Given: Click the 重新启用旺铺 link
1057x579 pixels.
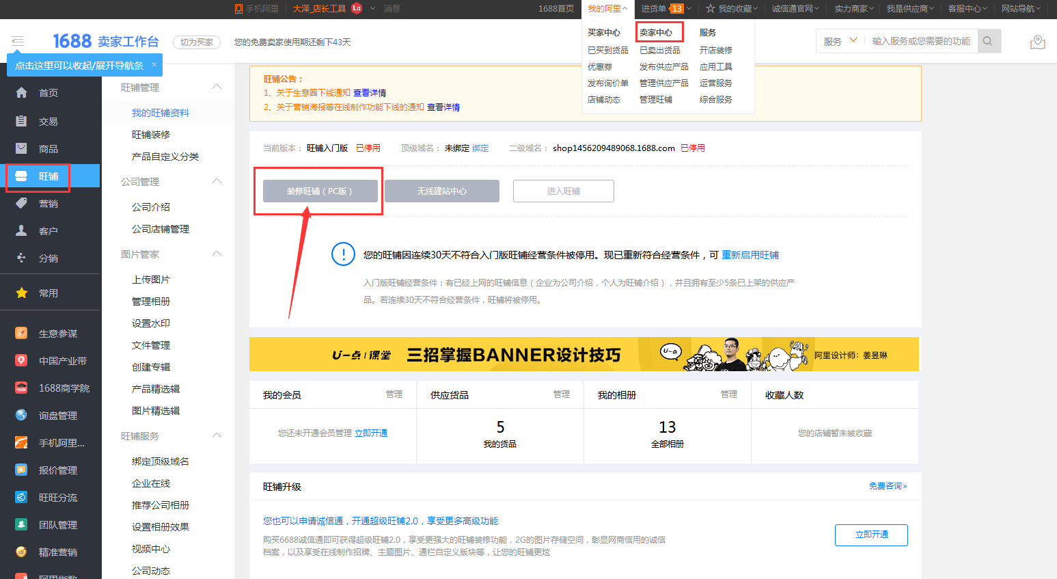Looking at the screenshot, I should (750, 255).
